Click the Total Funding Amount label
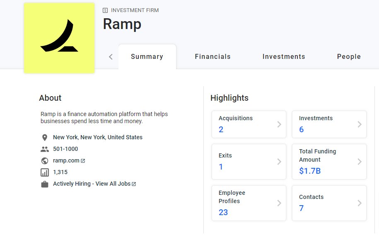379x240 pixels. pyautogui.click(x=317, y=155)
